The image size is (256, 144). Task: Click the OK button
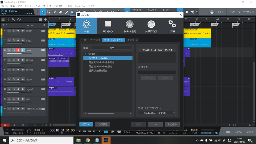pos(155,125)
